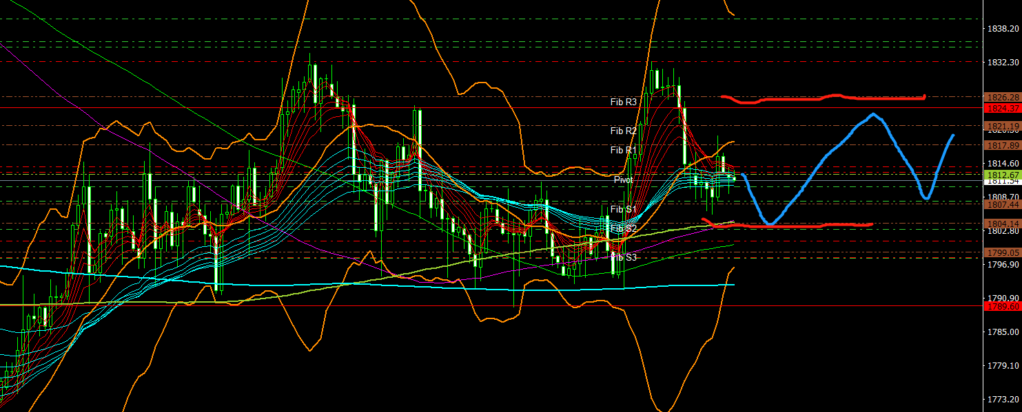Select the brown 1826.28 price tag
This screenshot has height=412, width=1022.
(x=1003, y=97)
